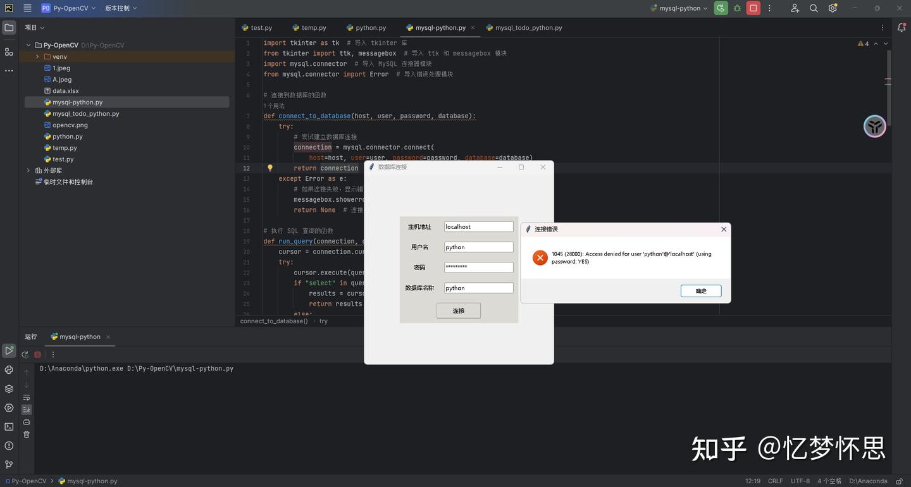This screenshot has height=487, width=911.
Task: Click the 用户名 input field
Action: coord(479,247)
